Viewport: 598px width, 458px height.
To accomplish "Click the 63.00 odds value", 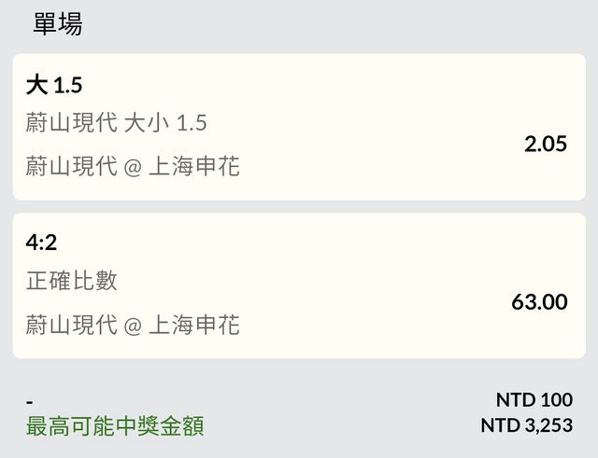I will (539, 301).
